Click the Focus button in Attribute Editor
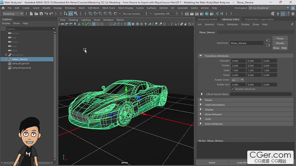 coord(280,38)
